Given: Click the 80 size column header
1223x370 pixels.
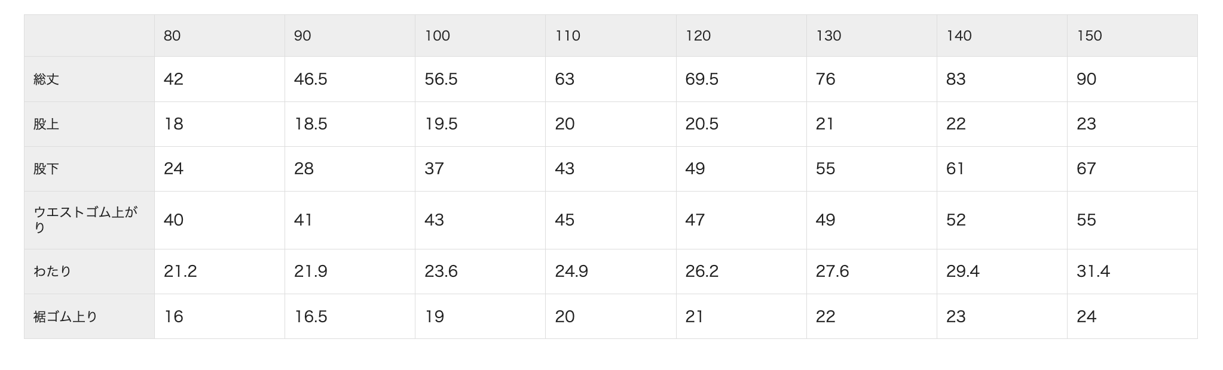Looking at the screenshot, I should 172,36.
